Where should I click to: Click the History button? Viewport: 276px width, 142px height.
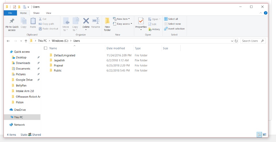(154, 29)
